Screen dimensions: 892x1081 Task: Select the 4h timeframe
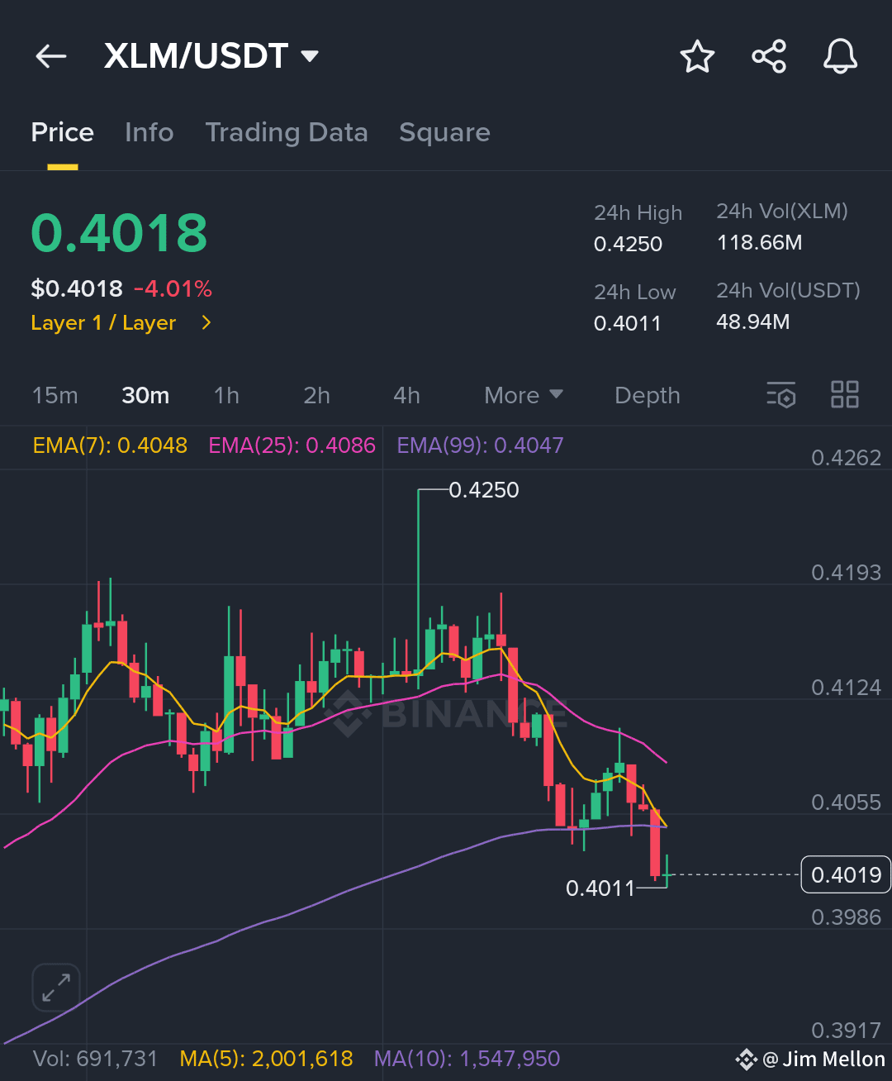406,395
